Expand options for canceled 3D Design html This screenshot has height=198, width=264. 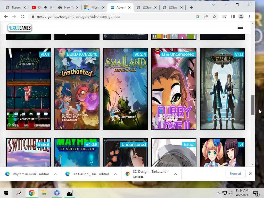click(175, 174)
